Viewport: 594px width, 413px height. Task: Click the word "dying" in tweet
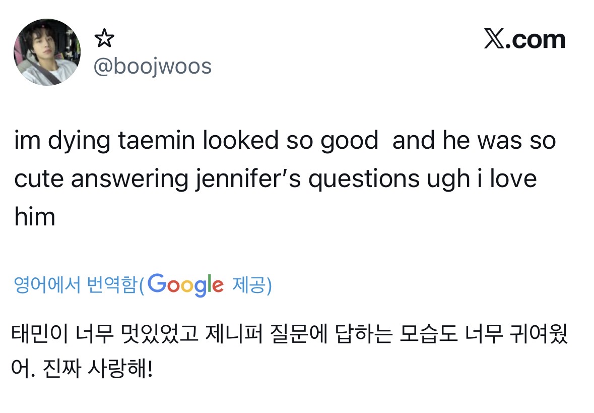point(79,142)
